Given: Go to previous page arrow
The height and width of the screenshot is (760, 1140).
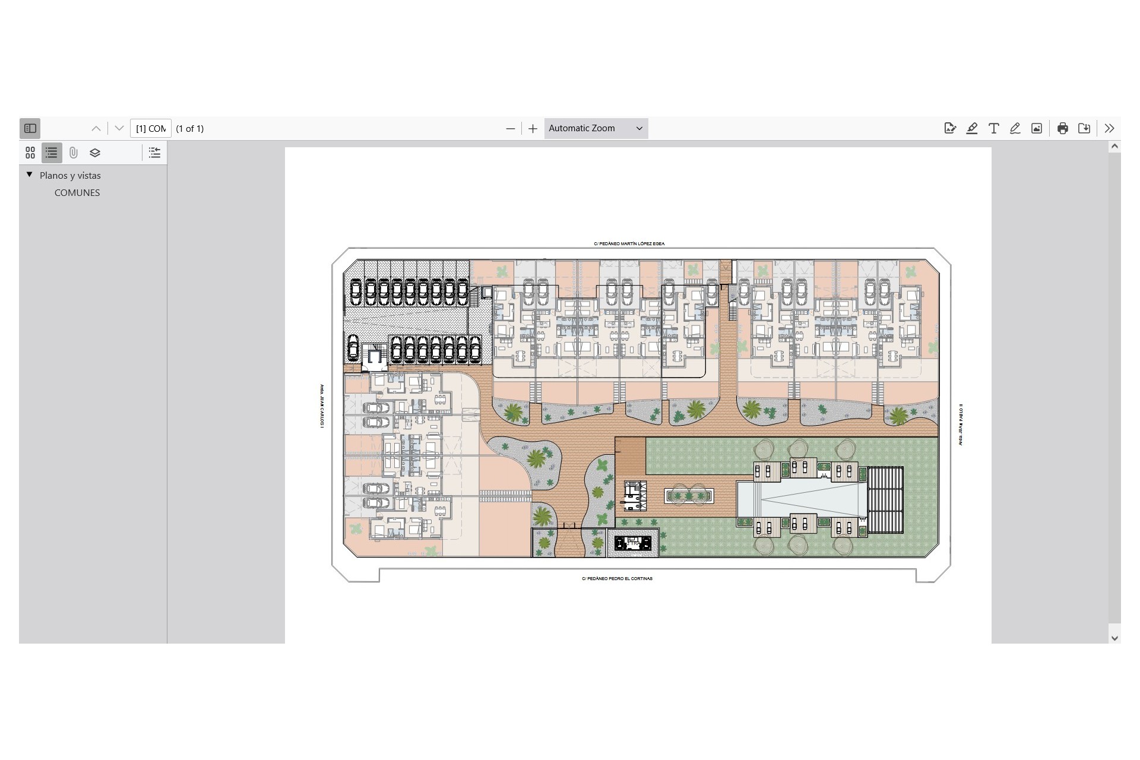Looking at the screenshot, I should coord(96,128).
